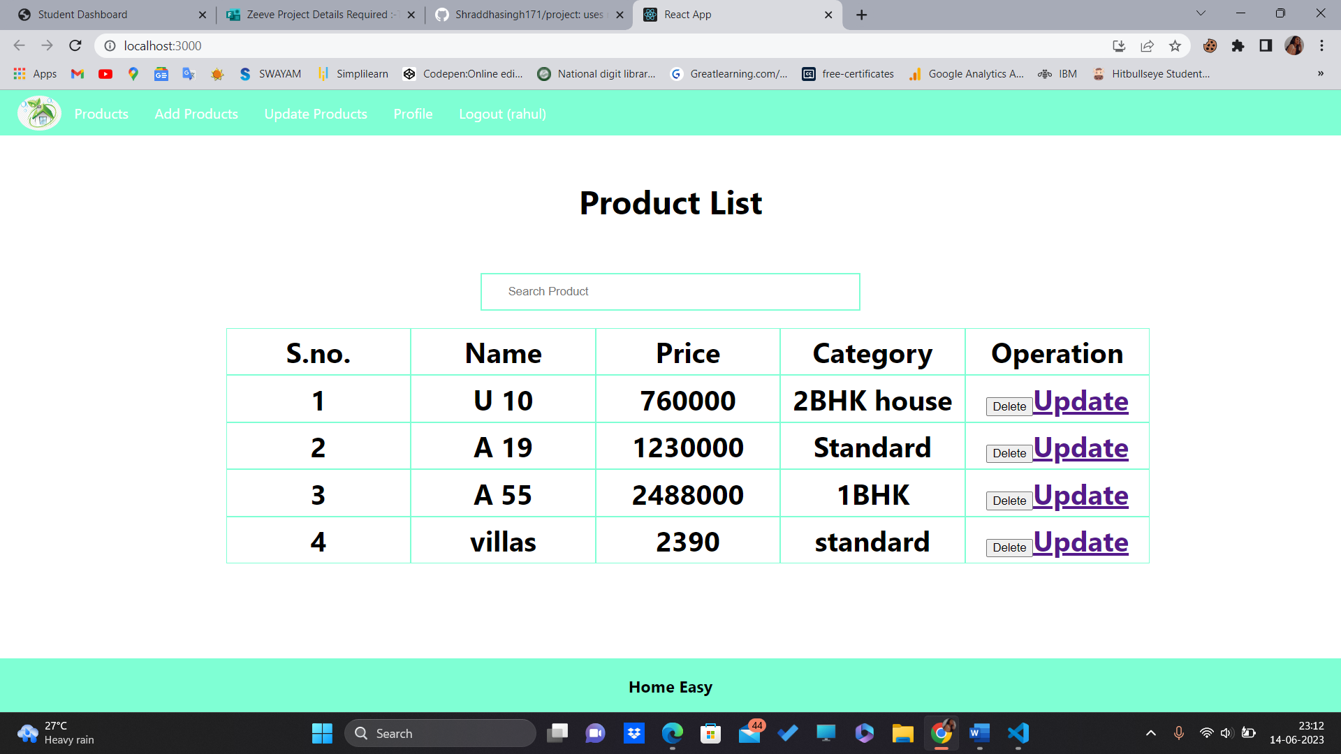Click the Home Easy site logo
This screenshot has width=1341, height=754.
[39, 112]
